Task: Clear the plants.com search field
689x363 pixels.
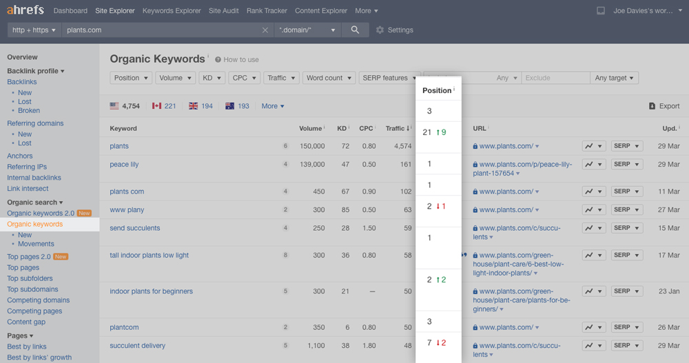Action: (x=265, y=30)
